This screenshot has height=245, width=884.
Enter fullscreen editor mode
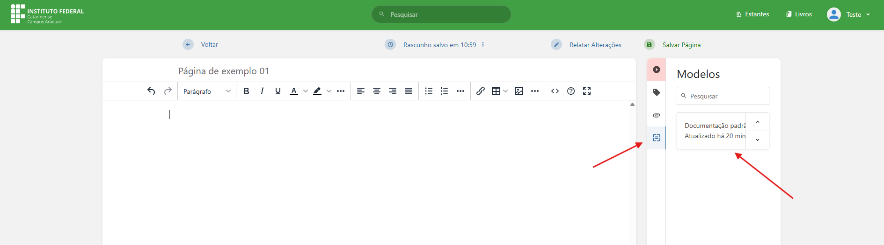[x=587, y=91]
